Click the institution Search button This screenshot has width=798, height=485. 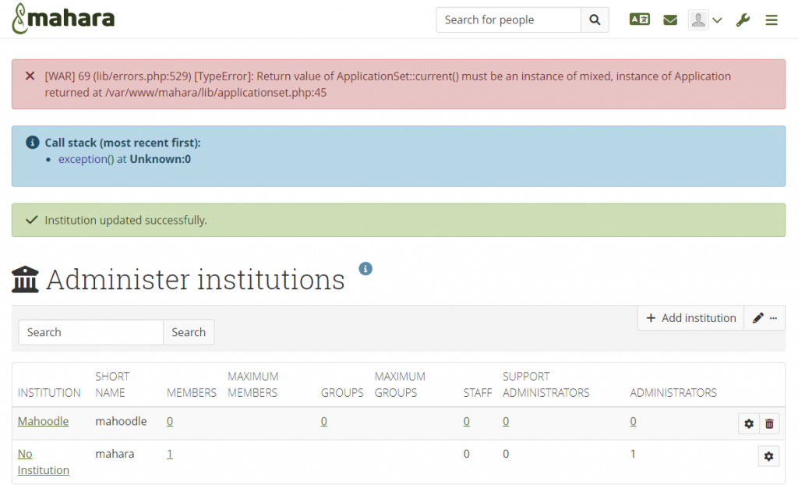(x=189, y=332)
